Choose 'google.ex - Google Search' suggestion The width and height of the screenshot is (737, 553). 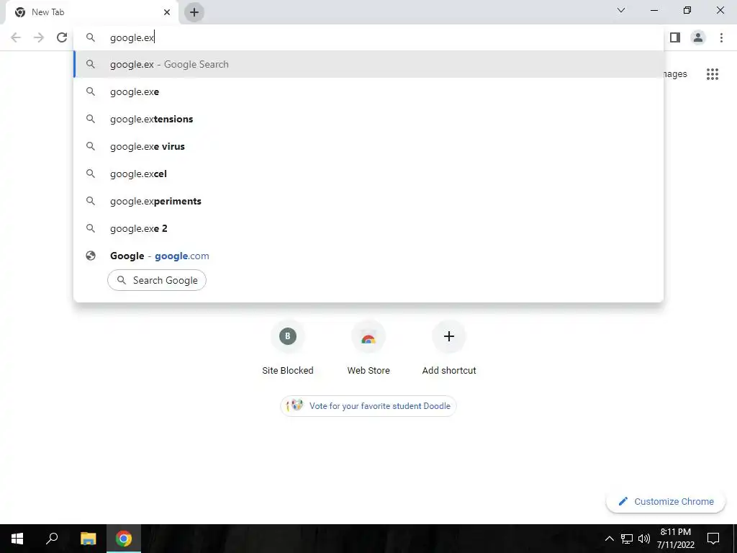click(x=369, y=64)
